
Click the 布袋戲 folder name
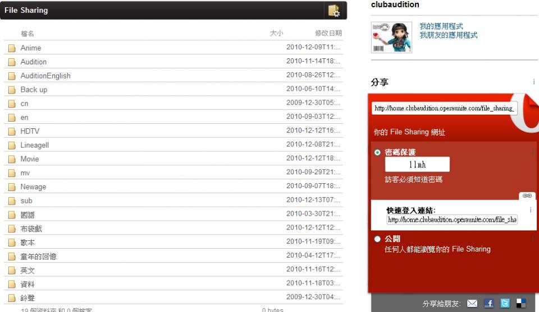coord(31,229)
